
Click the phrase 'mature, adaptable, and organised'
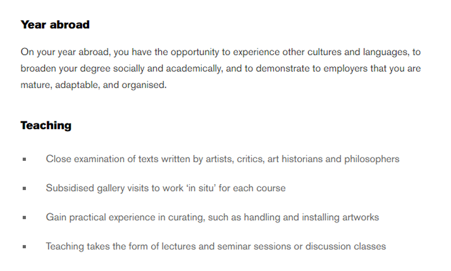92,85
